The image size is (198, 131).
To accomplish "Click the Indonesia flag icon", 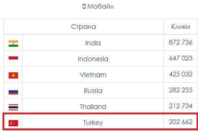I will [x=13, y=60].
